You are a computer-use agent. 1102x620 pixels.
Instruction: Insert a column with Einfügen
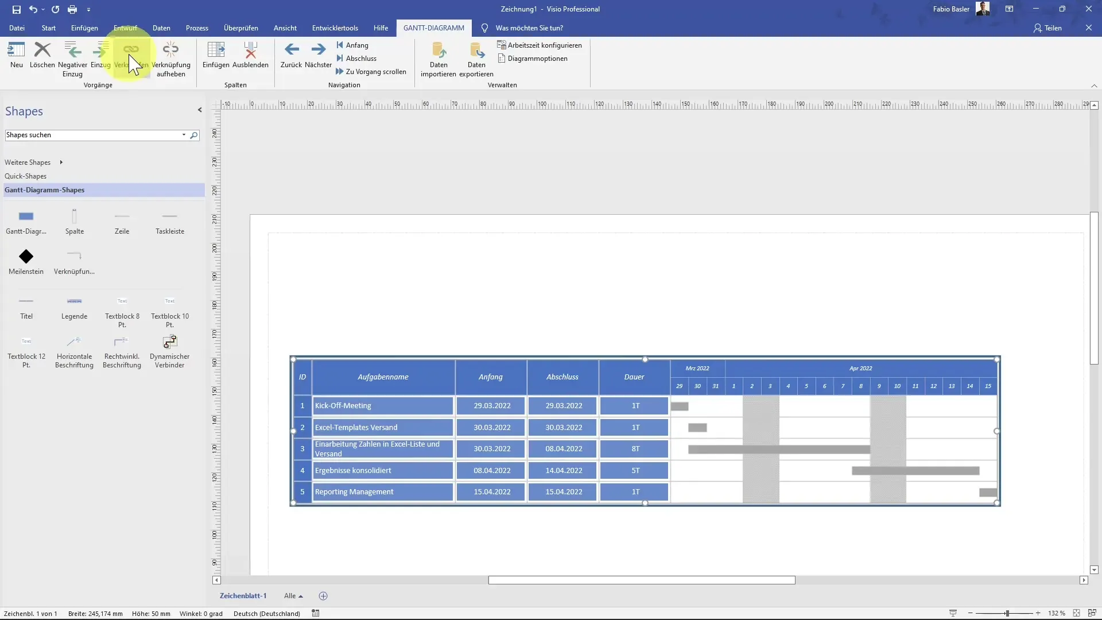[216, 55]
